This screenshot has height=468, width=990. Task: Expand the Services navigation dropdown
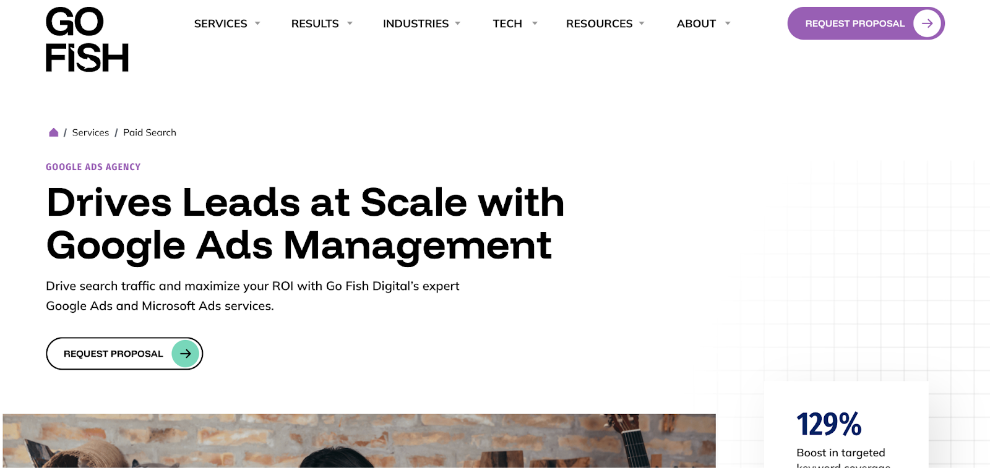[x=257, y=23]
